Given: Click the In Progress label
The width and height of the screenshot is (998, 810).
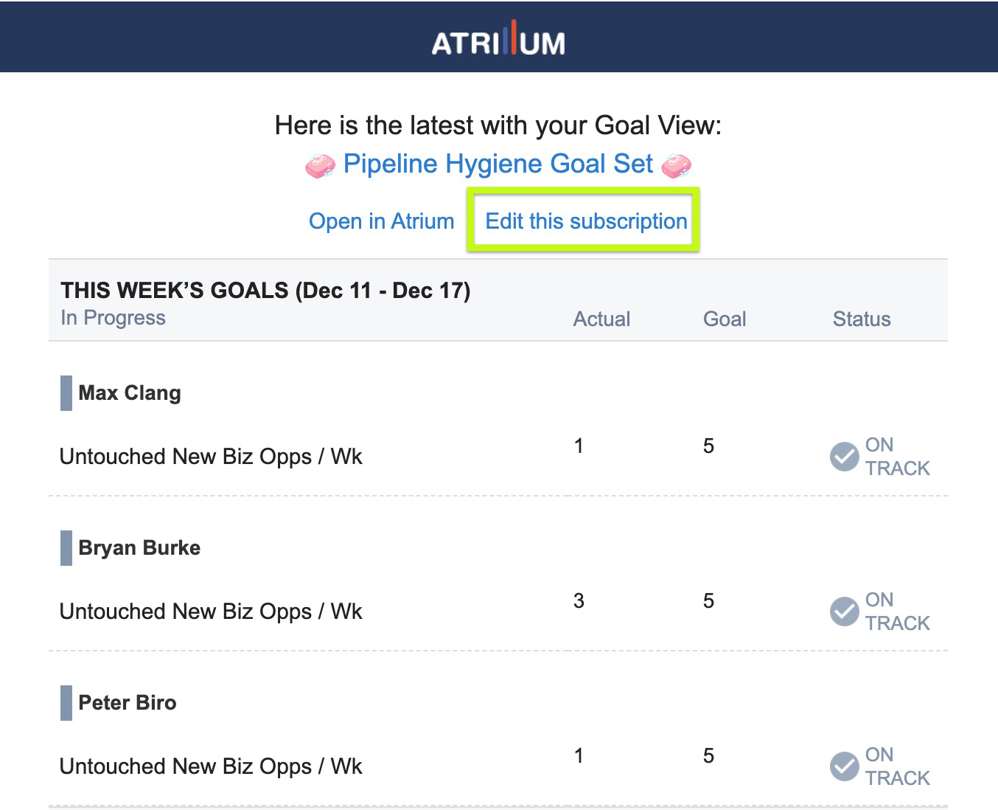Looking at the screenshot, I should (x=113, y=318).
